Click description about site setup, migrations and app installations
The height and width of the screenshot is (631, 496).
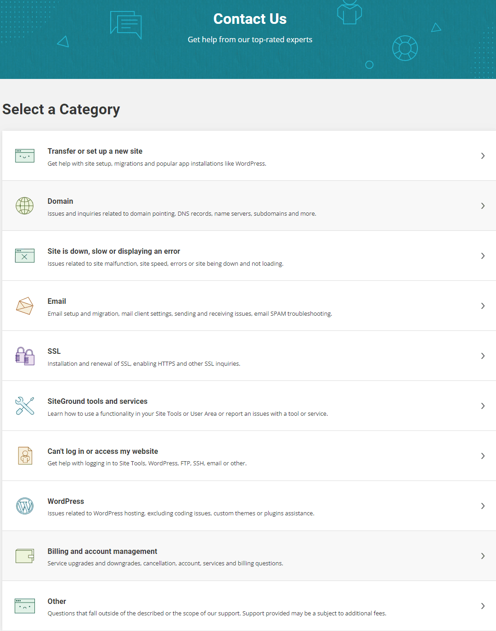click(157, 163)
